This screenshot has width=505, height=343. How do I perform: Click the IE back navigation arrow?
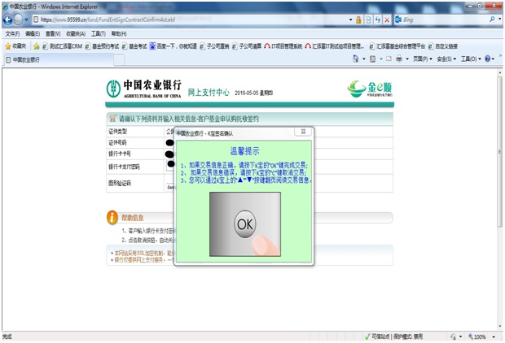(9, 19)
